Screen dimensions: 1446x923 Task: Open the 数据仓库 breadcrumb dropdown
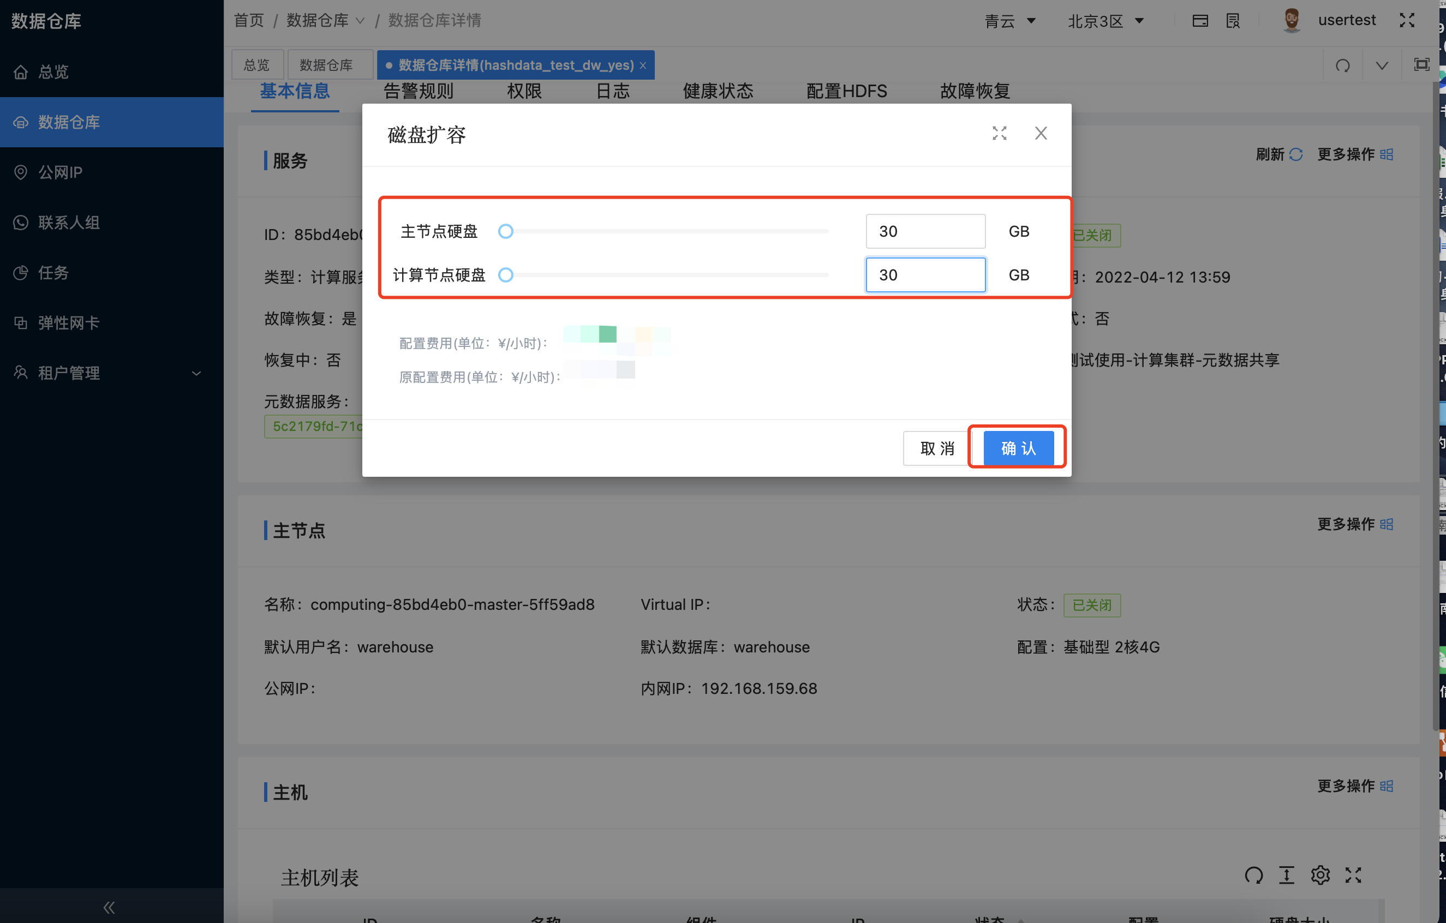tap(360, 20)
